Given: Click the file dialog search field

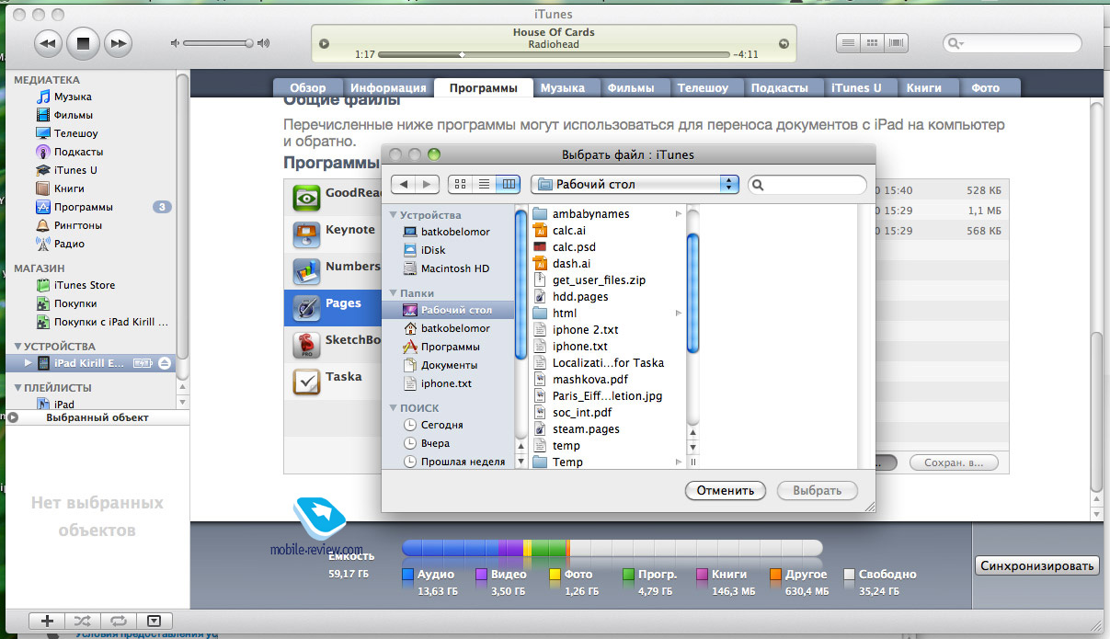Looking at the screenshot, I should click(x=807, y=185).
